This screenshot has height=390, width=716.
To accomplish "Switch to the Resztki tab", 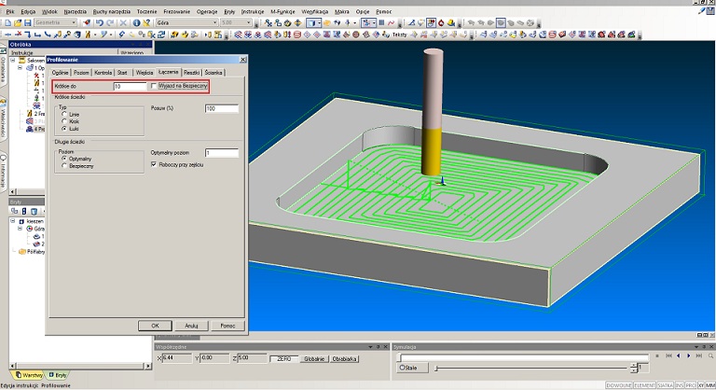I will (x=192, y=73).
